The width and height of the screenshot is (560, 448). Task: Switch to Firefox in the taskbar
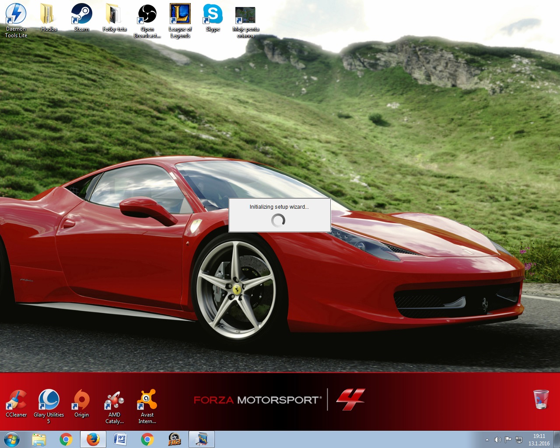point(93,439)
